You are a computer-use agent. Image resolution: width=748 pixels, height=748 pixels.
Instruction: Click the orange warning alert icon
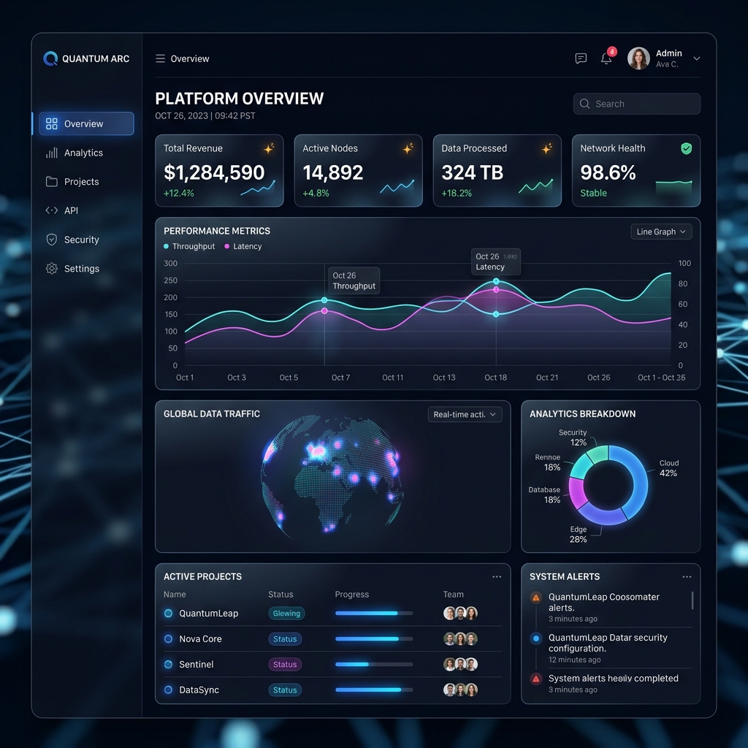point(535,598)
